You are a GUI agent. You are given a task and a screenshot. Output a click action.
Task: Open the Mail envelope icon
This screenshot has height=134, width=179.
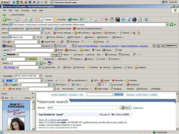[x=89, y=20]
